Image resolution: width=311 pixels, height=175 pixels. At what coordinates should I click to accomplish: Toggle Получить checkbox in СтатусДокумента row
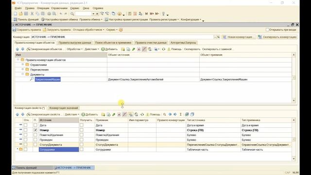point(82,145)
